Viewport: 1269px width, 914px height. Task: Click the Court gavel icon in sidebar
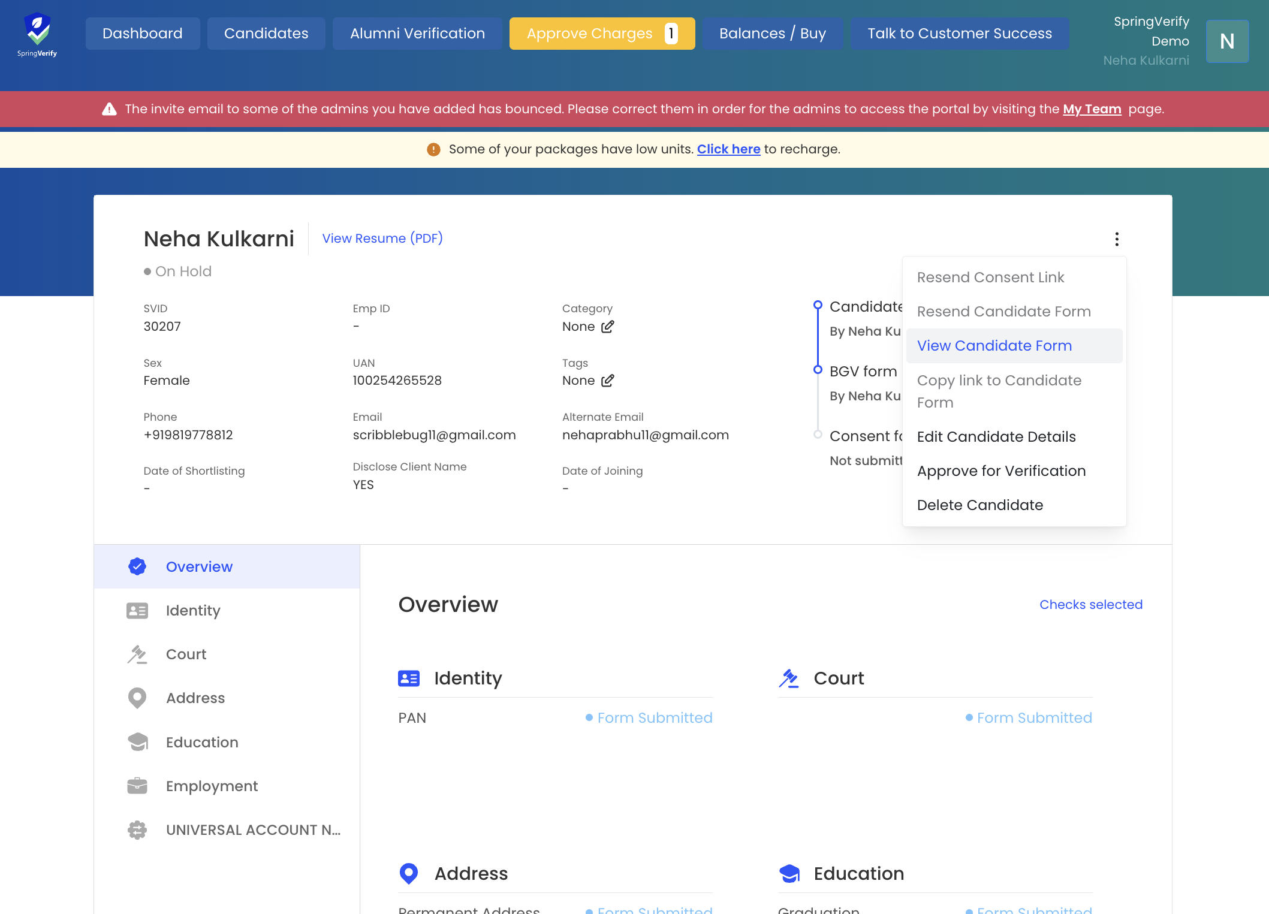point(137,654)
